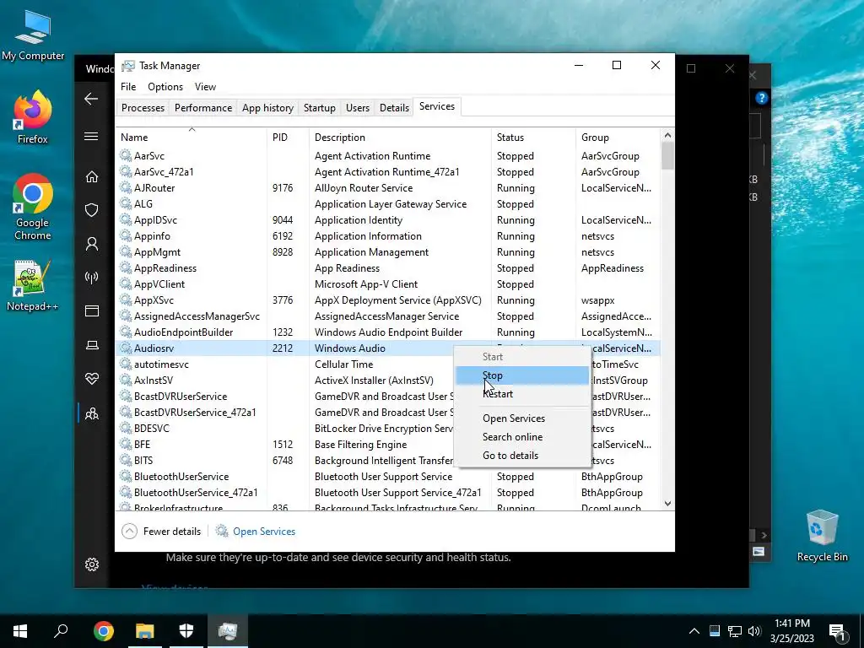Click Task Manager taskbar icon

[228, 631]
